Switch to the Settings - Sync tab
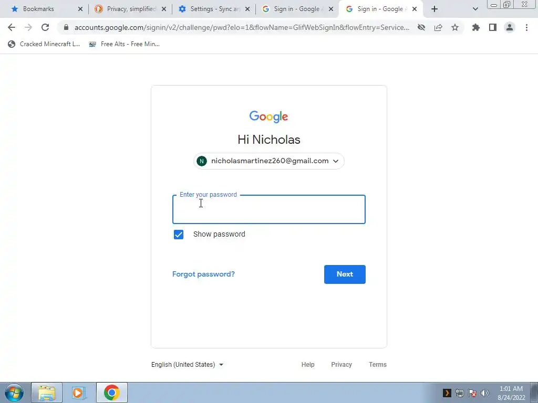 (215, 9)
